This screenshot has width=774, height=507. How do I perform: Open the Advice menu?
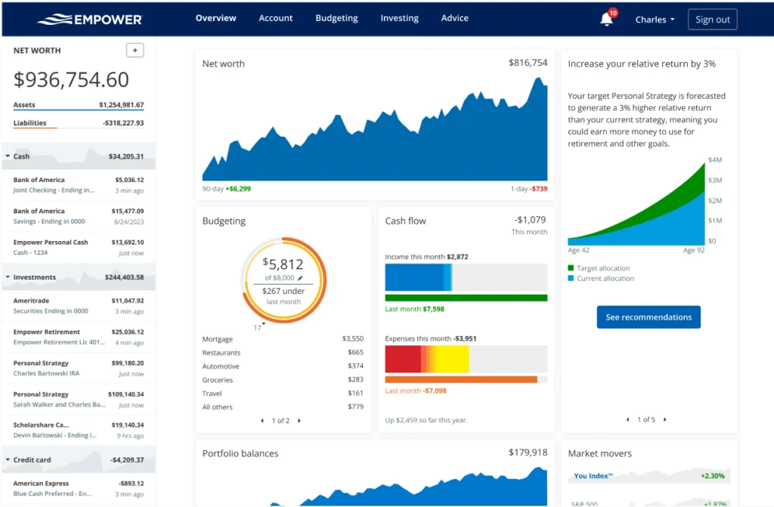point(454,18)
